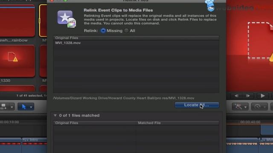Play the viewer with the play button
The image size is (273, 153).
[x=263, y=96]
